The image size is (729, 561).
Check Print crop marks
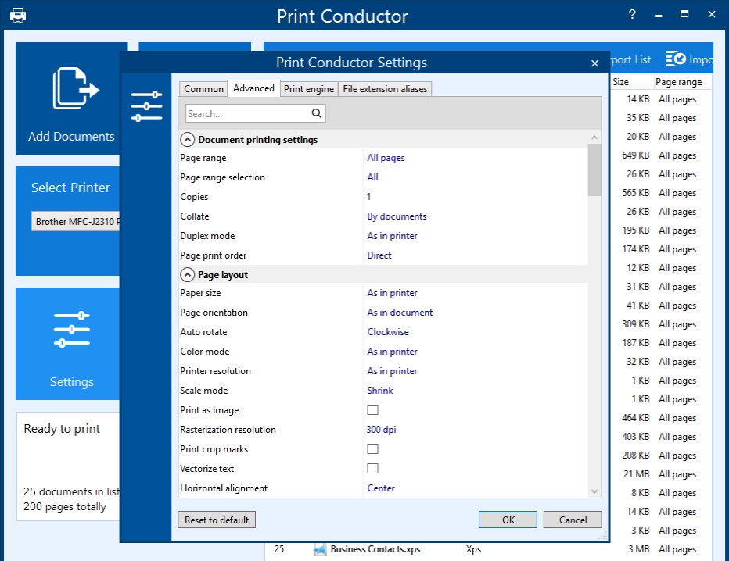tap(373, 448)
